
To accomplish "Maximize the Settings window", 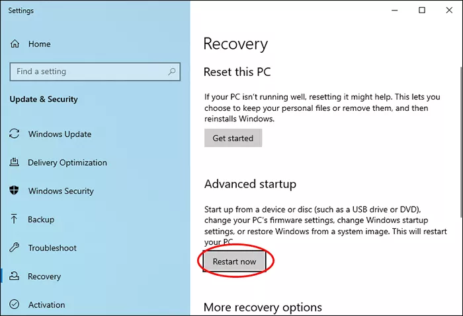I will 423,11.
